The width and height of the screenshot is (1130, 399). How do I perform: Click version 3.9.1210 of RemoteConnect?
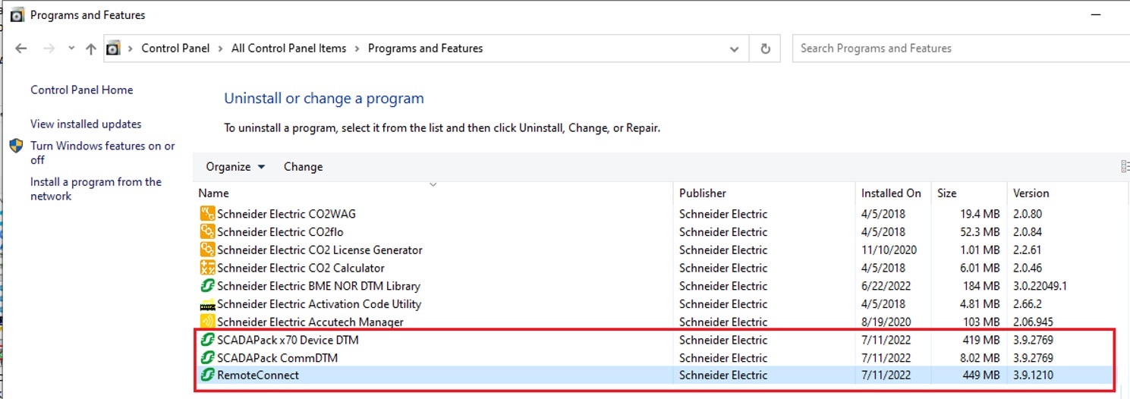click(x=1033, y=375)
